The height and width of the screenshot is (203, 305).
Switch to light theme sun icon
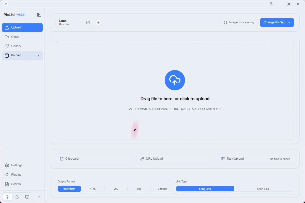click(8, 197)
